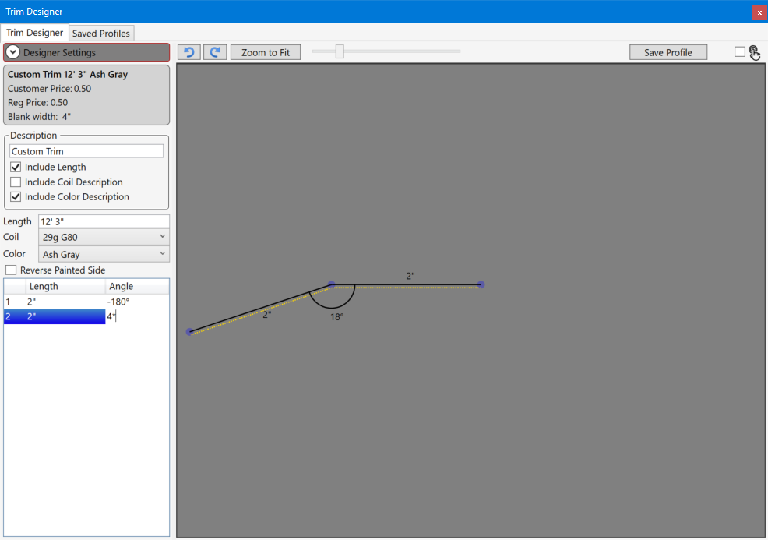Open the Coil dropdown showing 29g G80
Screen dimensions: 768x540
pos(104,237)
